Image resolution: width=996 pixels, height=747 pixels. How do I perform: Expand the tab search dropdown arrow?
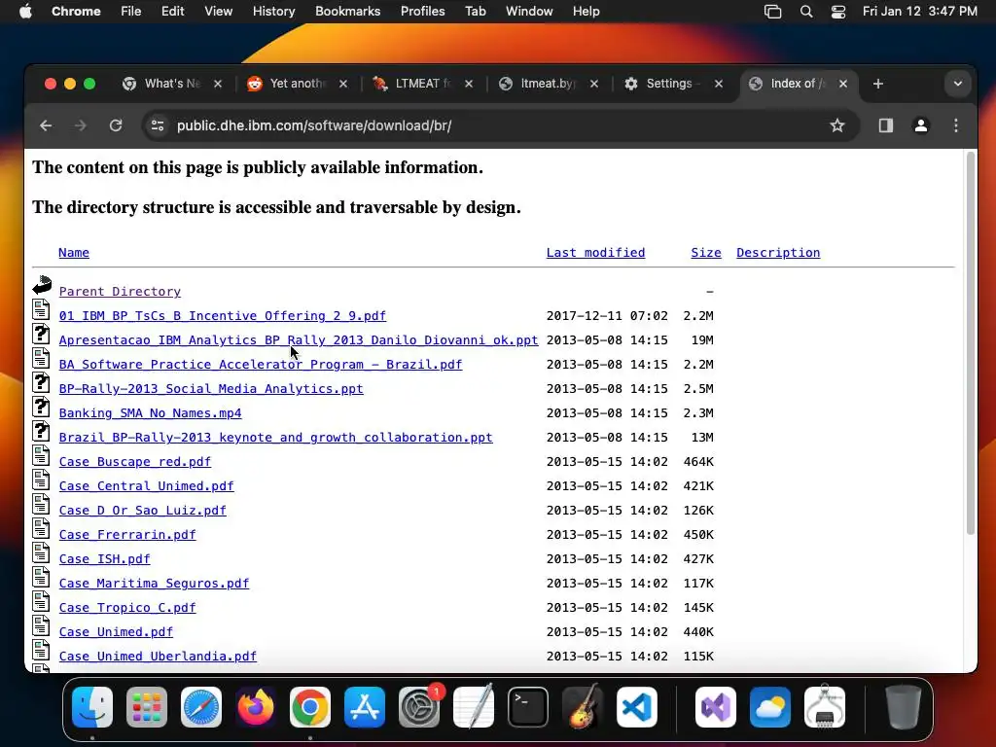tap(957, 84)
